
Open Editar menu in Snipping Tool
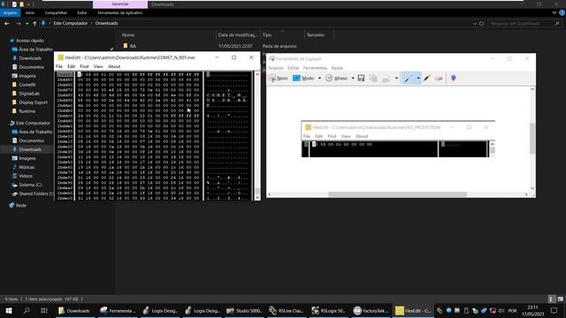[x=293, y=68]
